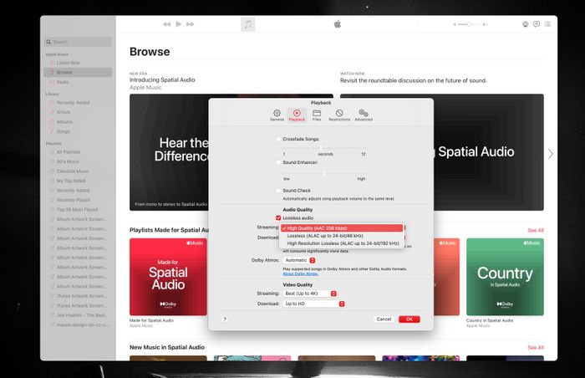The width and height of the screenshot is (585, 378).
Task: Click the Crossfade seconds slider
Action: click(x=324, y=148)
